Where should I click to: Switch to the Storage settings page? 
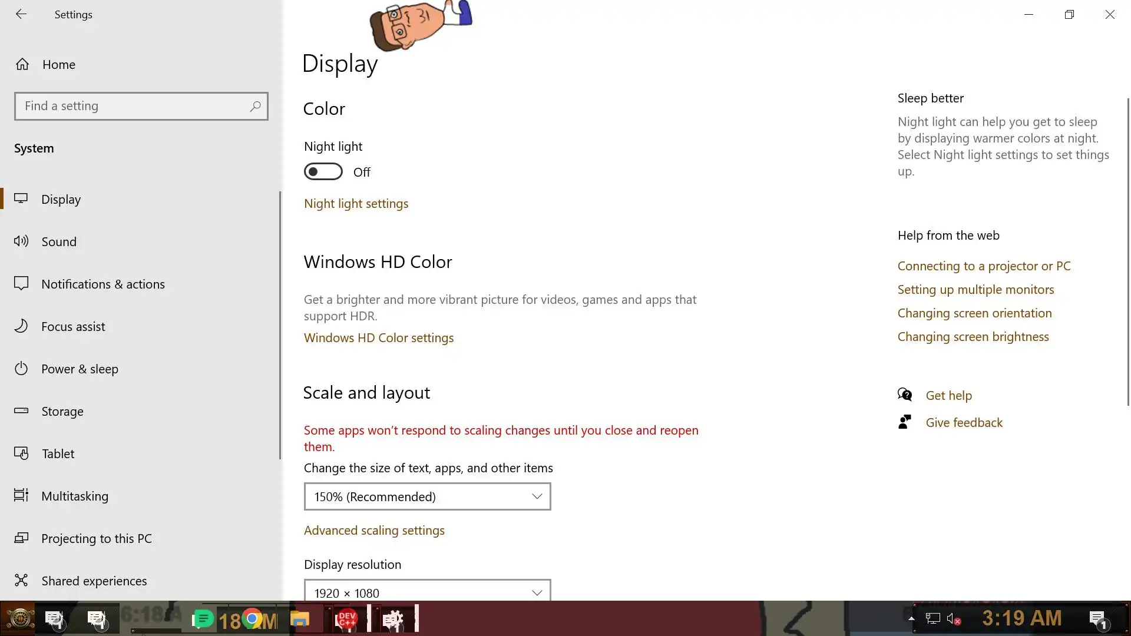(62, 411)
